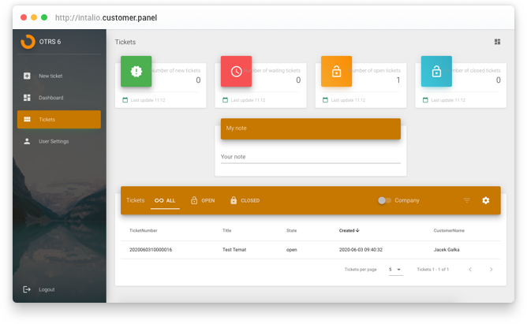
Task: Click the orange open tickets lock icon
Action: point(336,71)
